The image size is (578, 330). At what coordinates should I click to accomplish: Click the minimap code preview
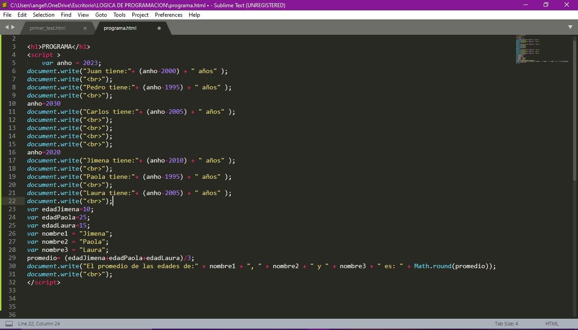542,49
